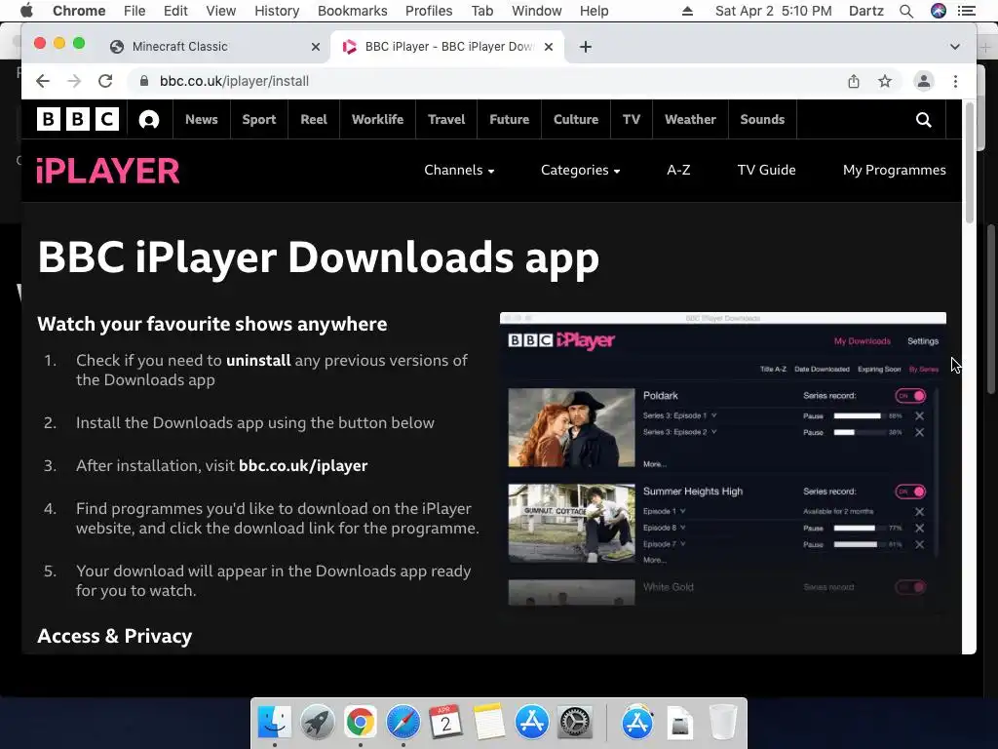Click the page's vertical scrollbar
Image resolution: width=998 pixels, height=749 pixels.
pyautogui.click(x=970, y=163)
